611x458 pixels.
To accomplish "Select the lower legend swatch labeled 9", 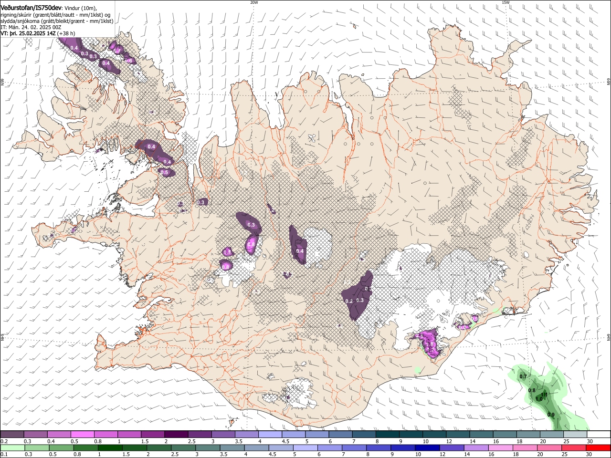I will coord(402,448).
